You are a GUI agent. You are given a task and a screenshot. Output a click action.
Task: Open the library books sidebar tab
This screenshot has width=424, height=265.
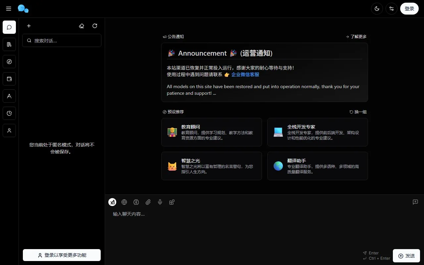click(x=9, y=44)
